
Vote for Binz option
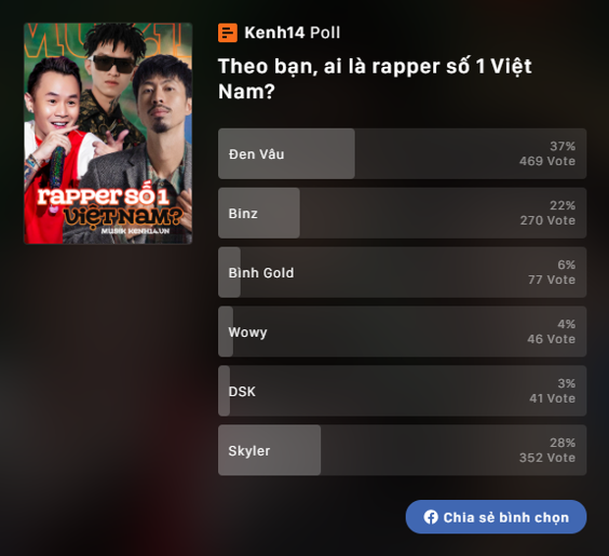click(402, 213)
